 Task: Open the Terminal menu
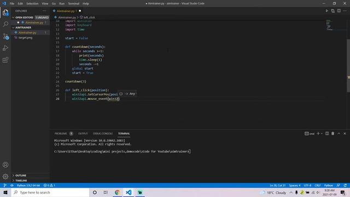74,3
